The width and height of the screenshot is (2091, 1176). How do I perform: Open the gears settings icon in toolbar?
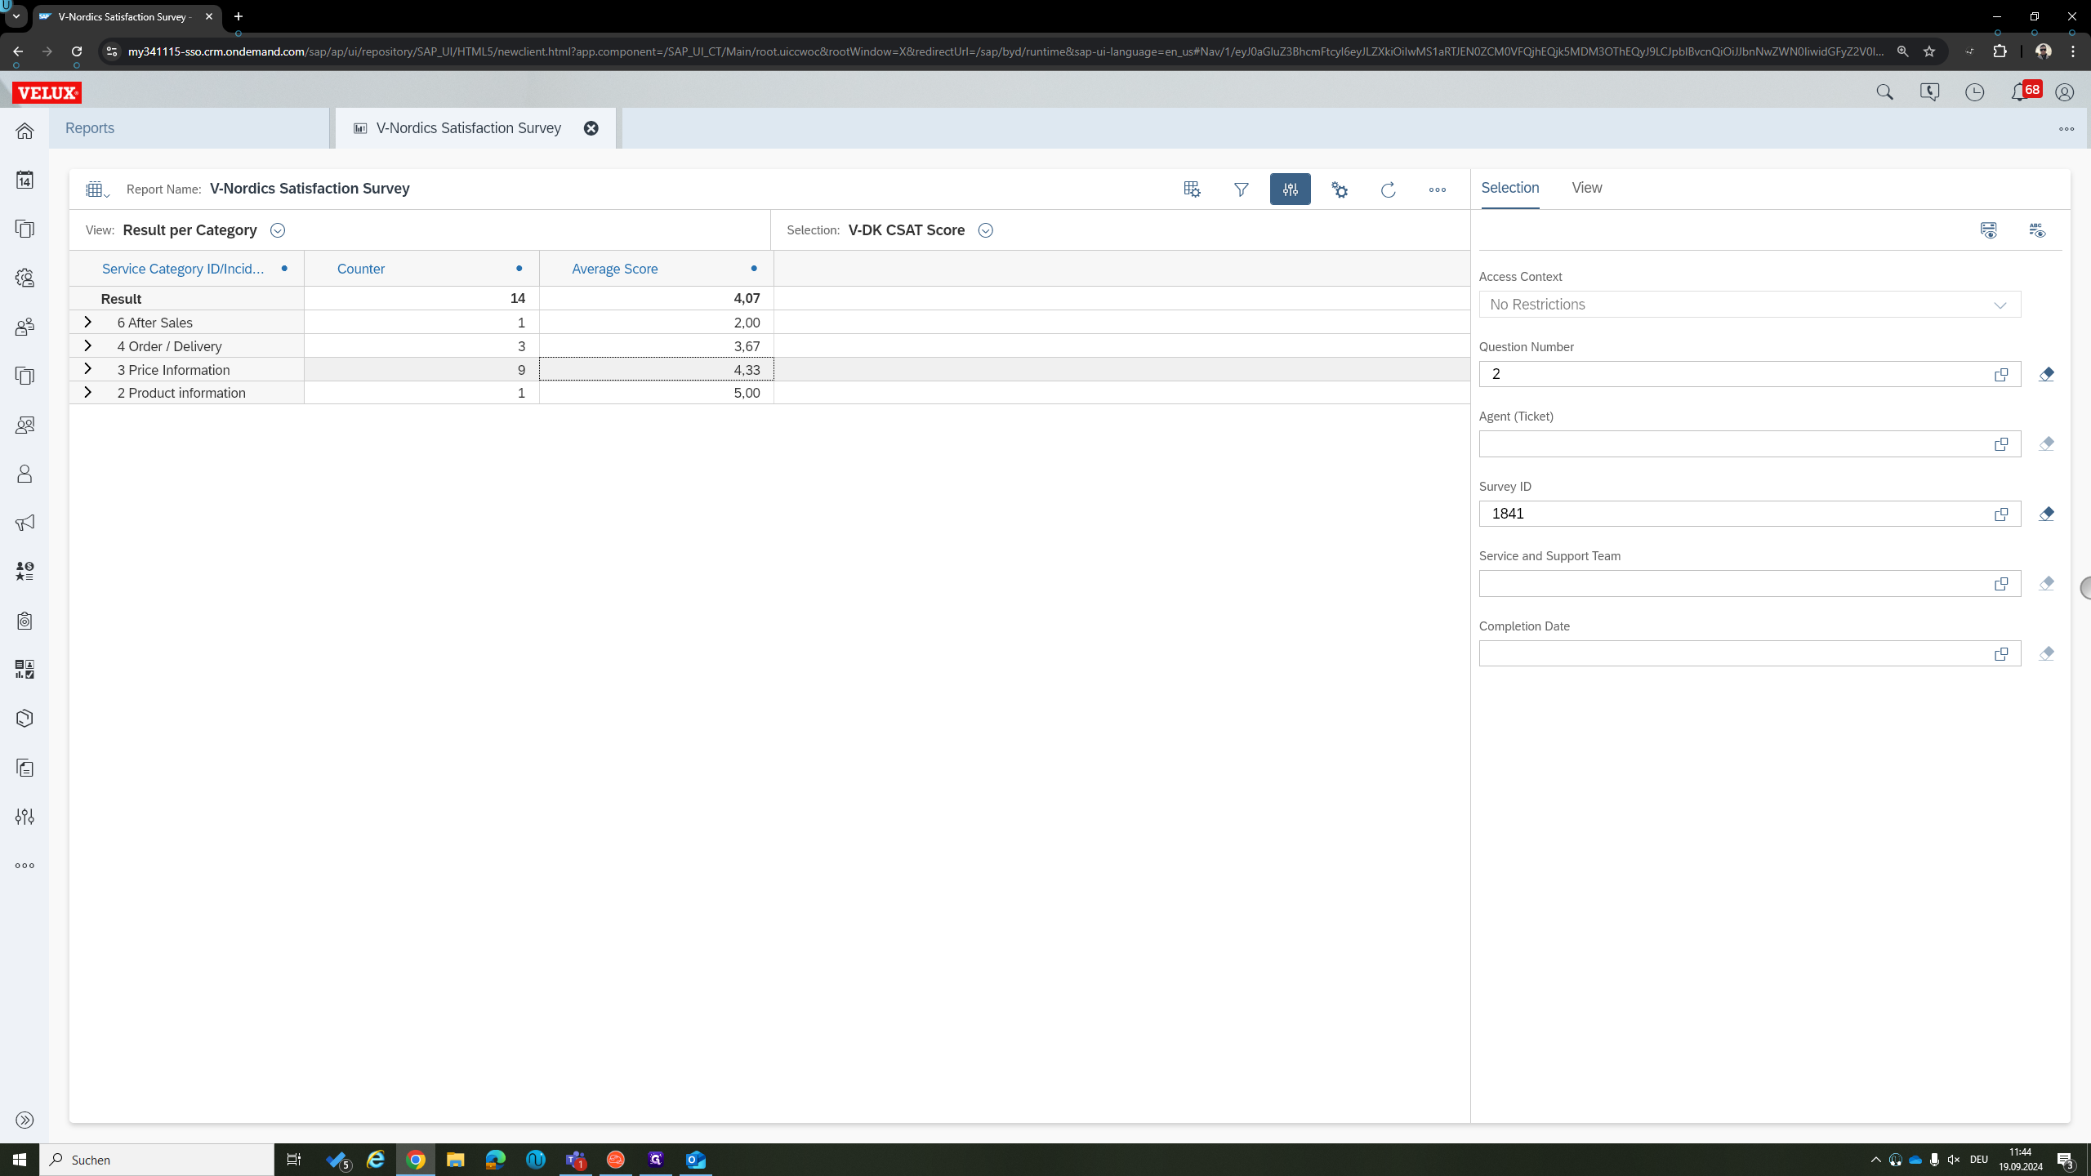point(1340,189)
